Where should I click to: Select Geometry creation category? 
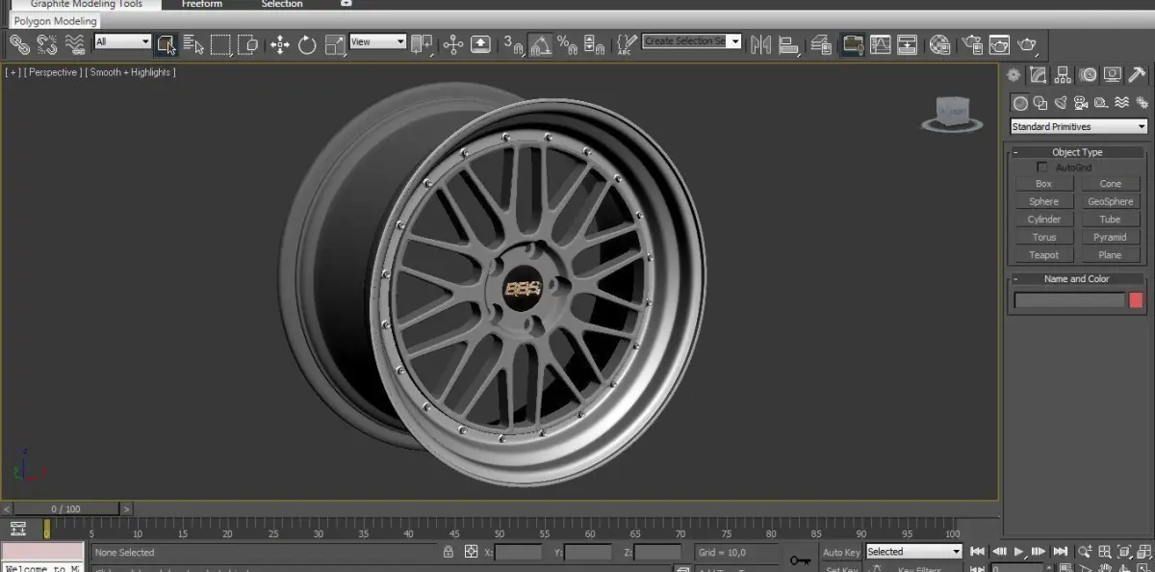1020,103
